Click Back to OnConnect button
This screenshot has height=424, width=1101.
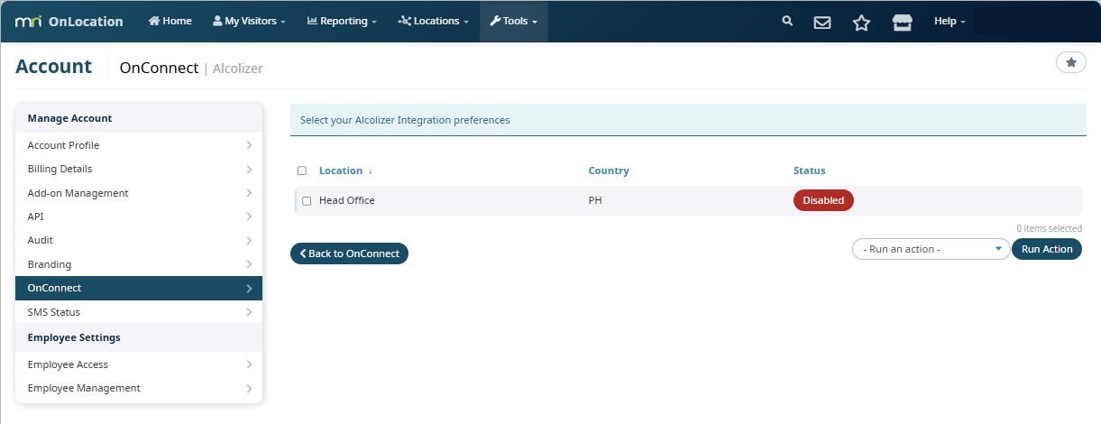coord(349,253)
